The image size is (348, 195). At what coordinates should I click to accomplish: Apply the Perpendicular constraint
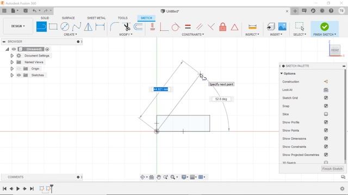[x=211, y=27]
